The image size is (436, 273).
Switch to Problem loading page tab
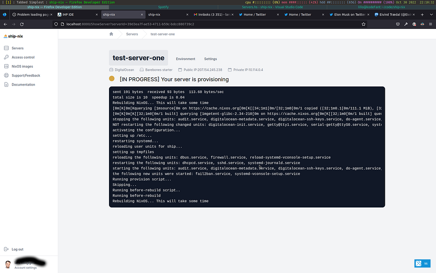coord(32,14)
